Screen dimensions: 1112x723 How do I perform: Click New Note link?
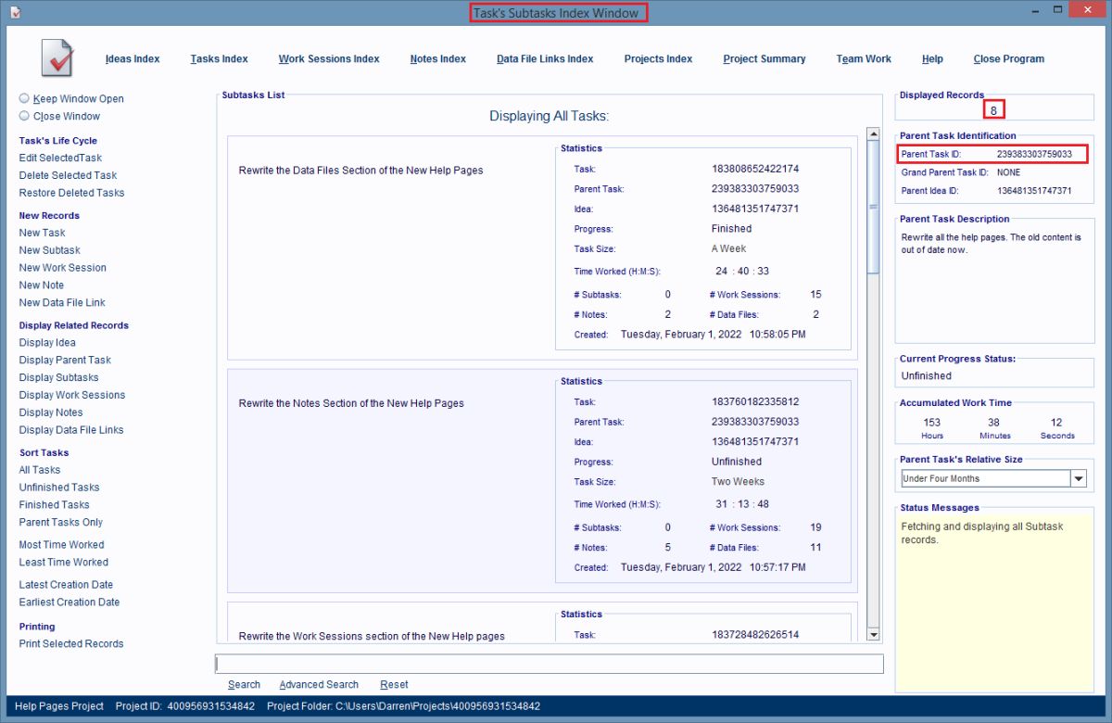41,285
